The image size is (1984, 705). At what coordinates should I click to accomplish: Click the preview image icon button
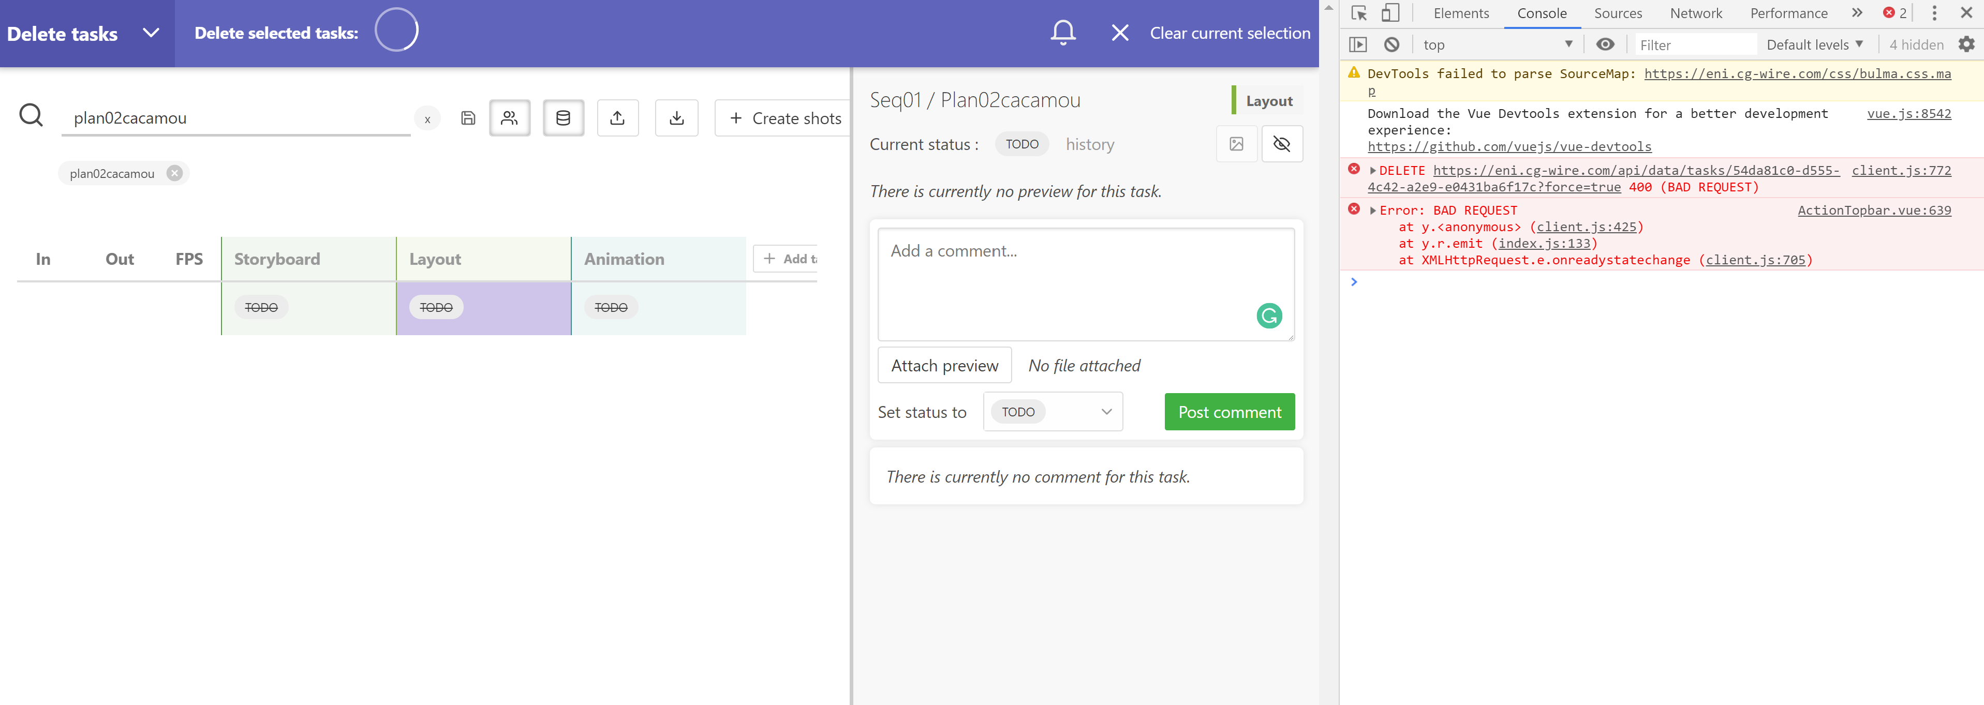[1236, 144]
